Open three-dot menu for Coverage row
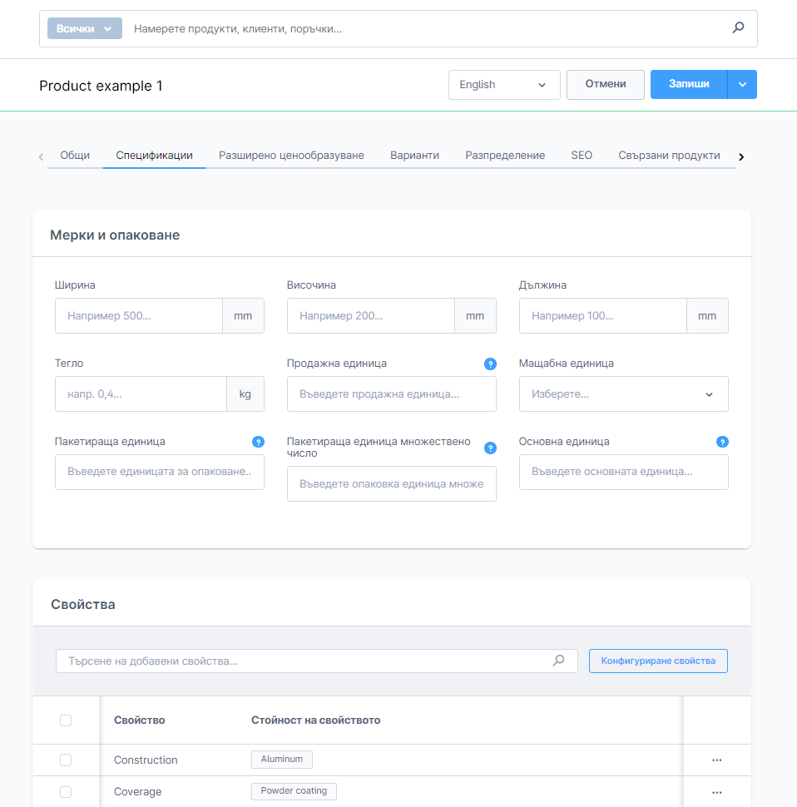This screenshot has width=797, height=807. click(x=716, y=791)
